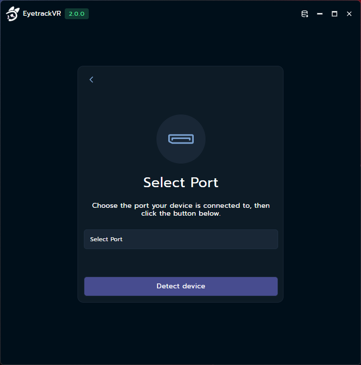This screenshot has width=361, height=365.
Task: Click the blank space above Detect device button
Action: tap(180, 263)
